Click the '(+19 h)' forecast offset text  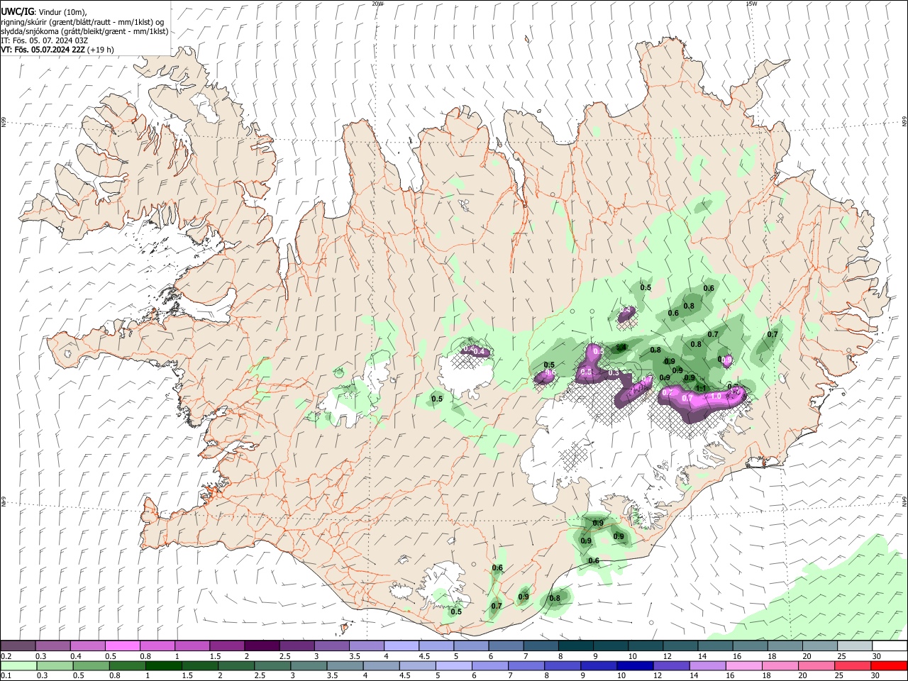click(x=101, y=50)
